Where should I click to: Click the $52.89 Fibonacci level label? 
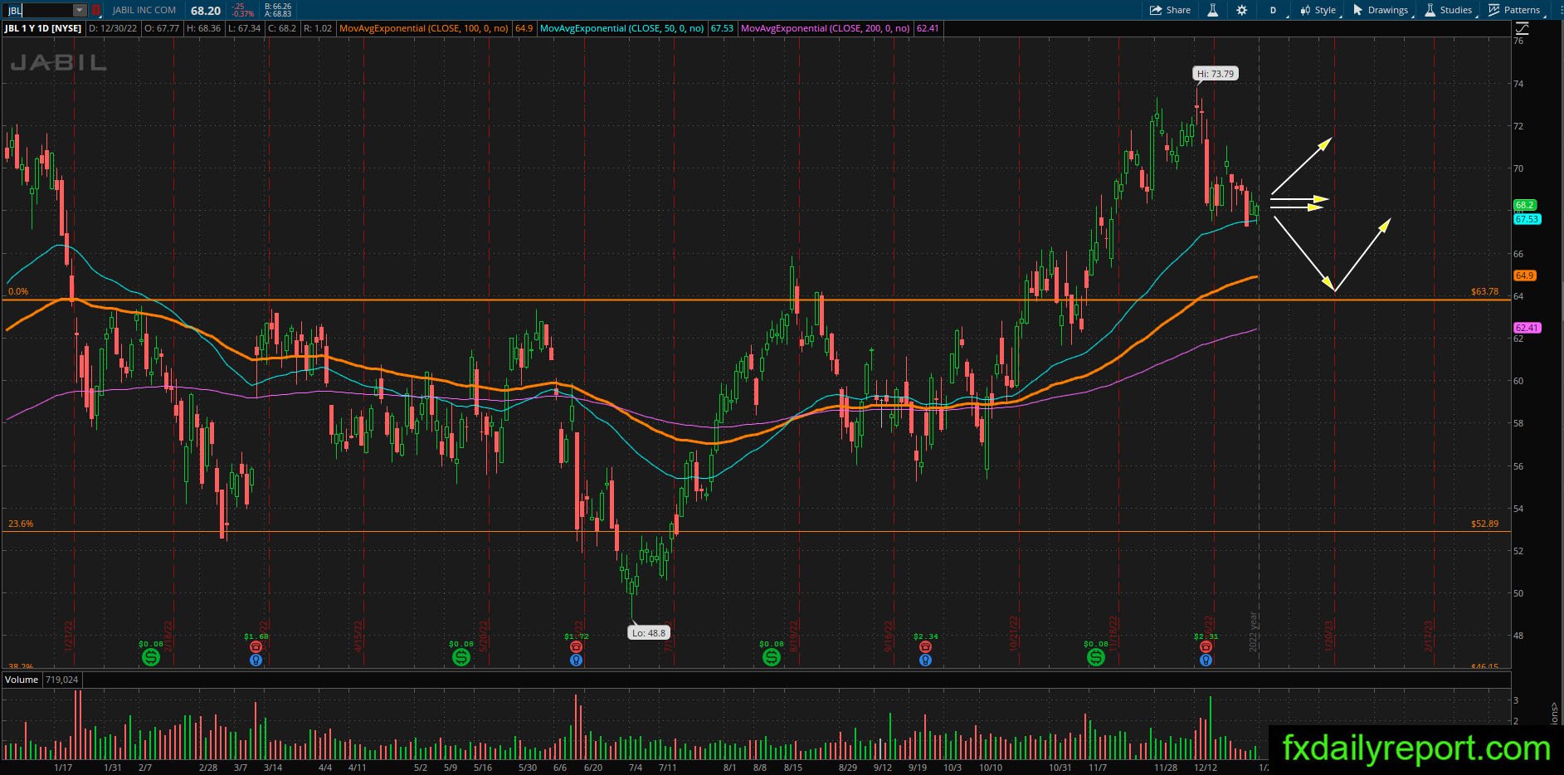(x=1484, y=524)
